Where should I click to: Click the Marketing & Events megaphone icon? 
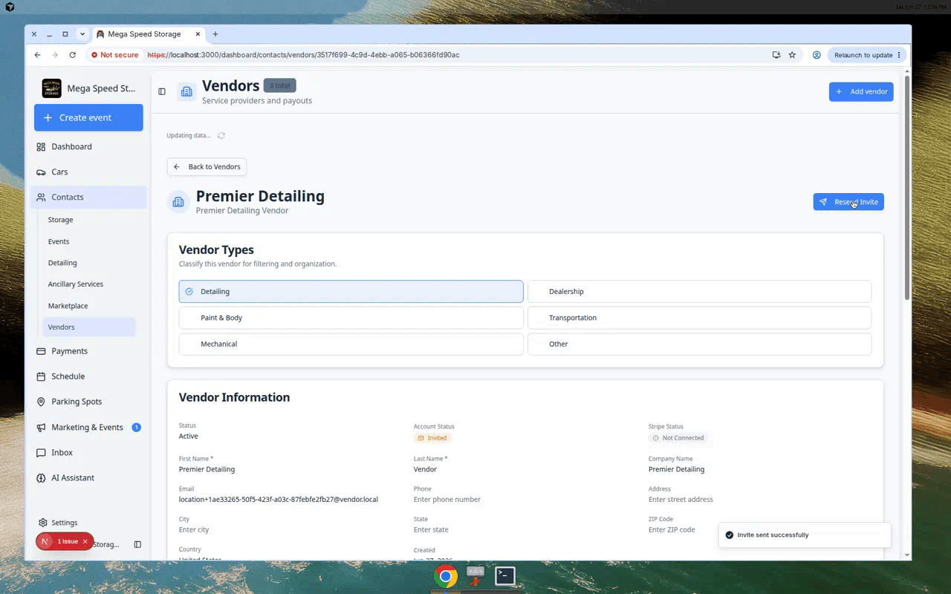(41, 428)
